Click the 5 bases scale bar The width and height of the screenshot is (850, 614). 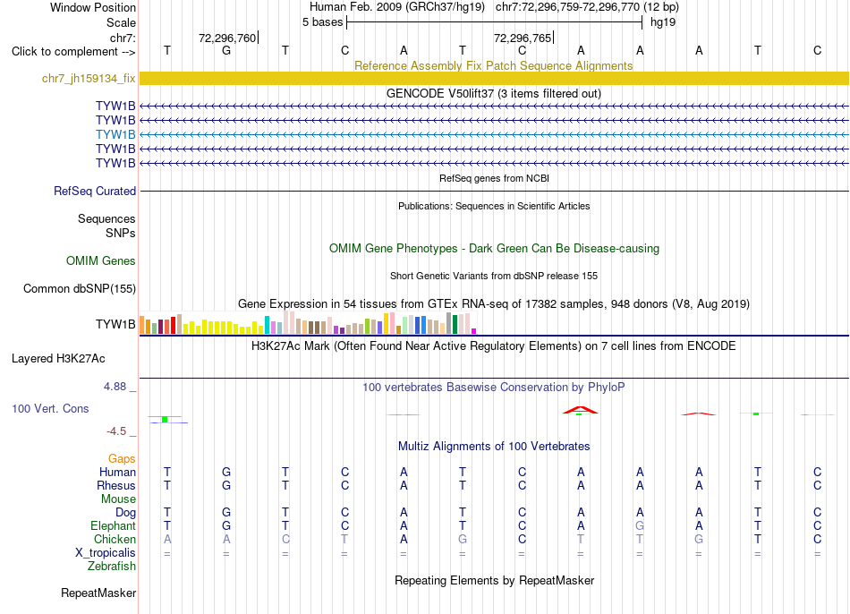(x=494, y=22)
